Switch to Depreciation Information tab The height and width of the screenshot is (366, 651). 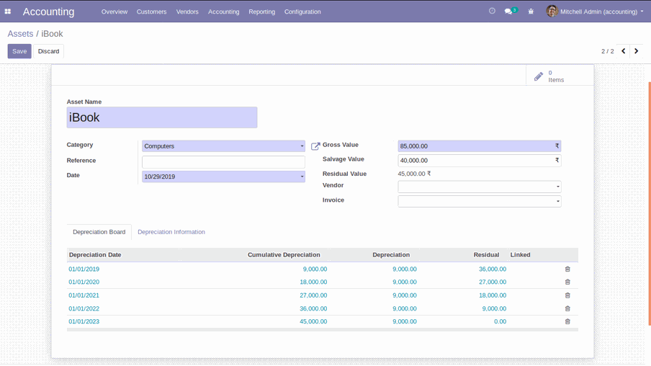coord(171,232)
